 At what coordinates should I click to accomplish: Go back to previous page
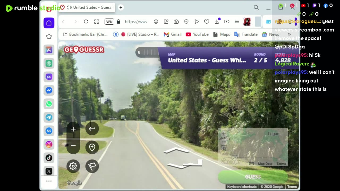pyautogui.click(x=63, y=21)
